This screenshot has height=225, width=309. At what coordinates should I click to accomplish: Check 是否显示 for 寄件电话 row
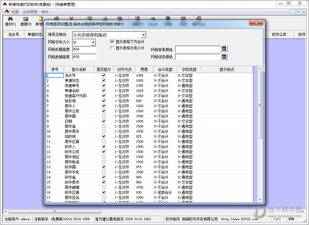(x=104, y=162)
